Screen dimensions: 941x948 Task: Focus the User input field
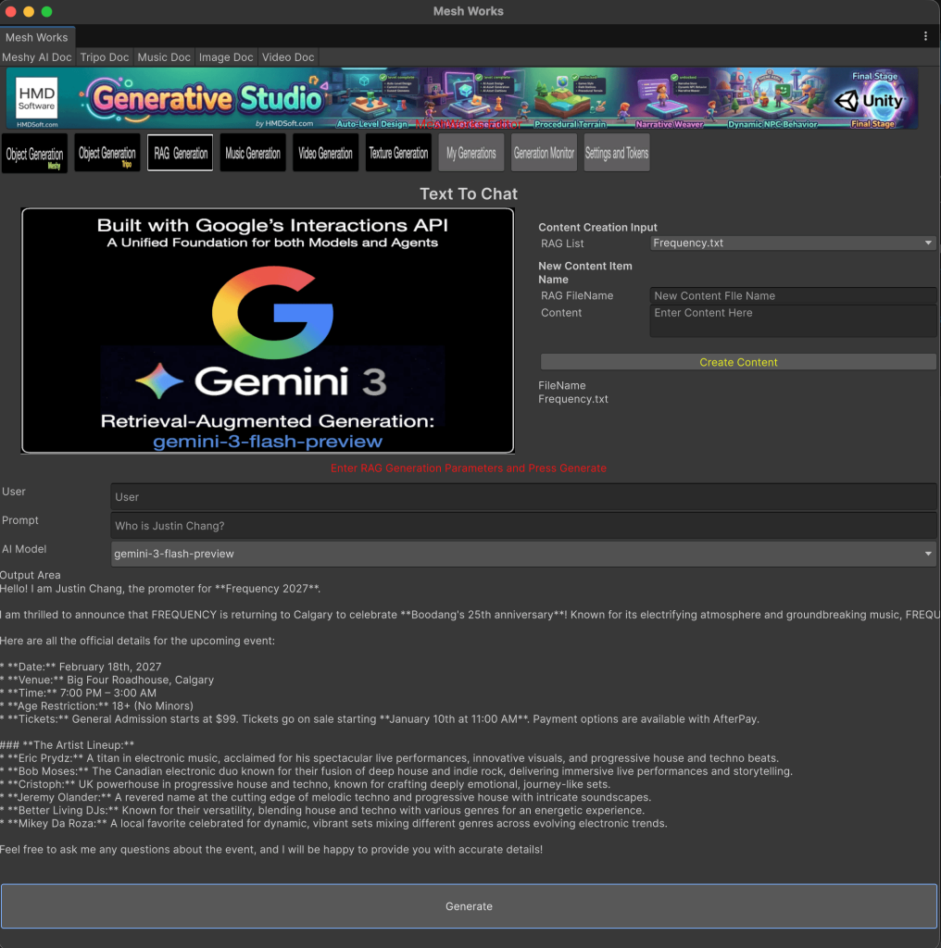(523, 497)
